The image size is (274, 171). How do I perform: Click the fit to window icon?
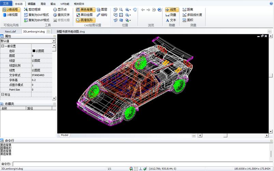click(121, 15)
